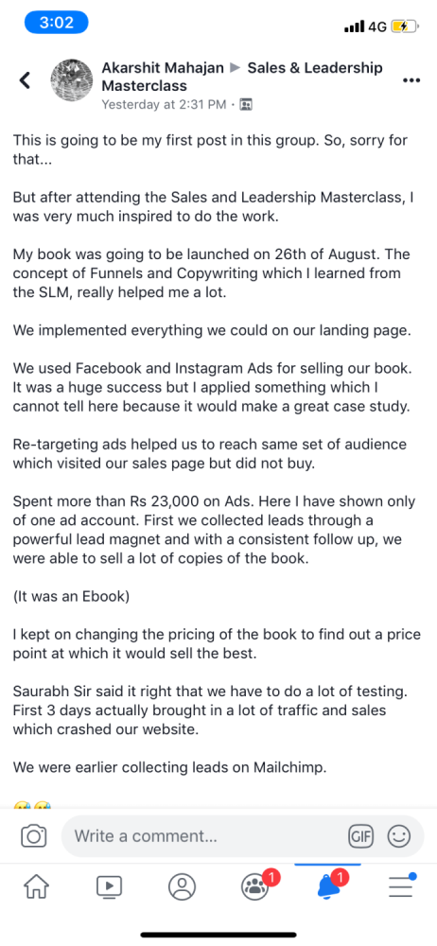Open the Profile tab

(x=182, y=886)
